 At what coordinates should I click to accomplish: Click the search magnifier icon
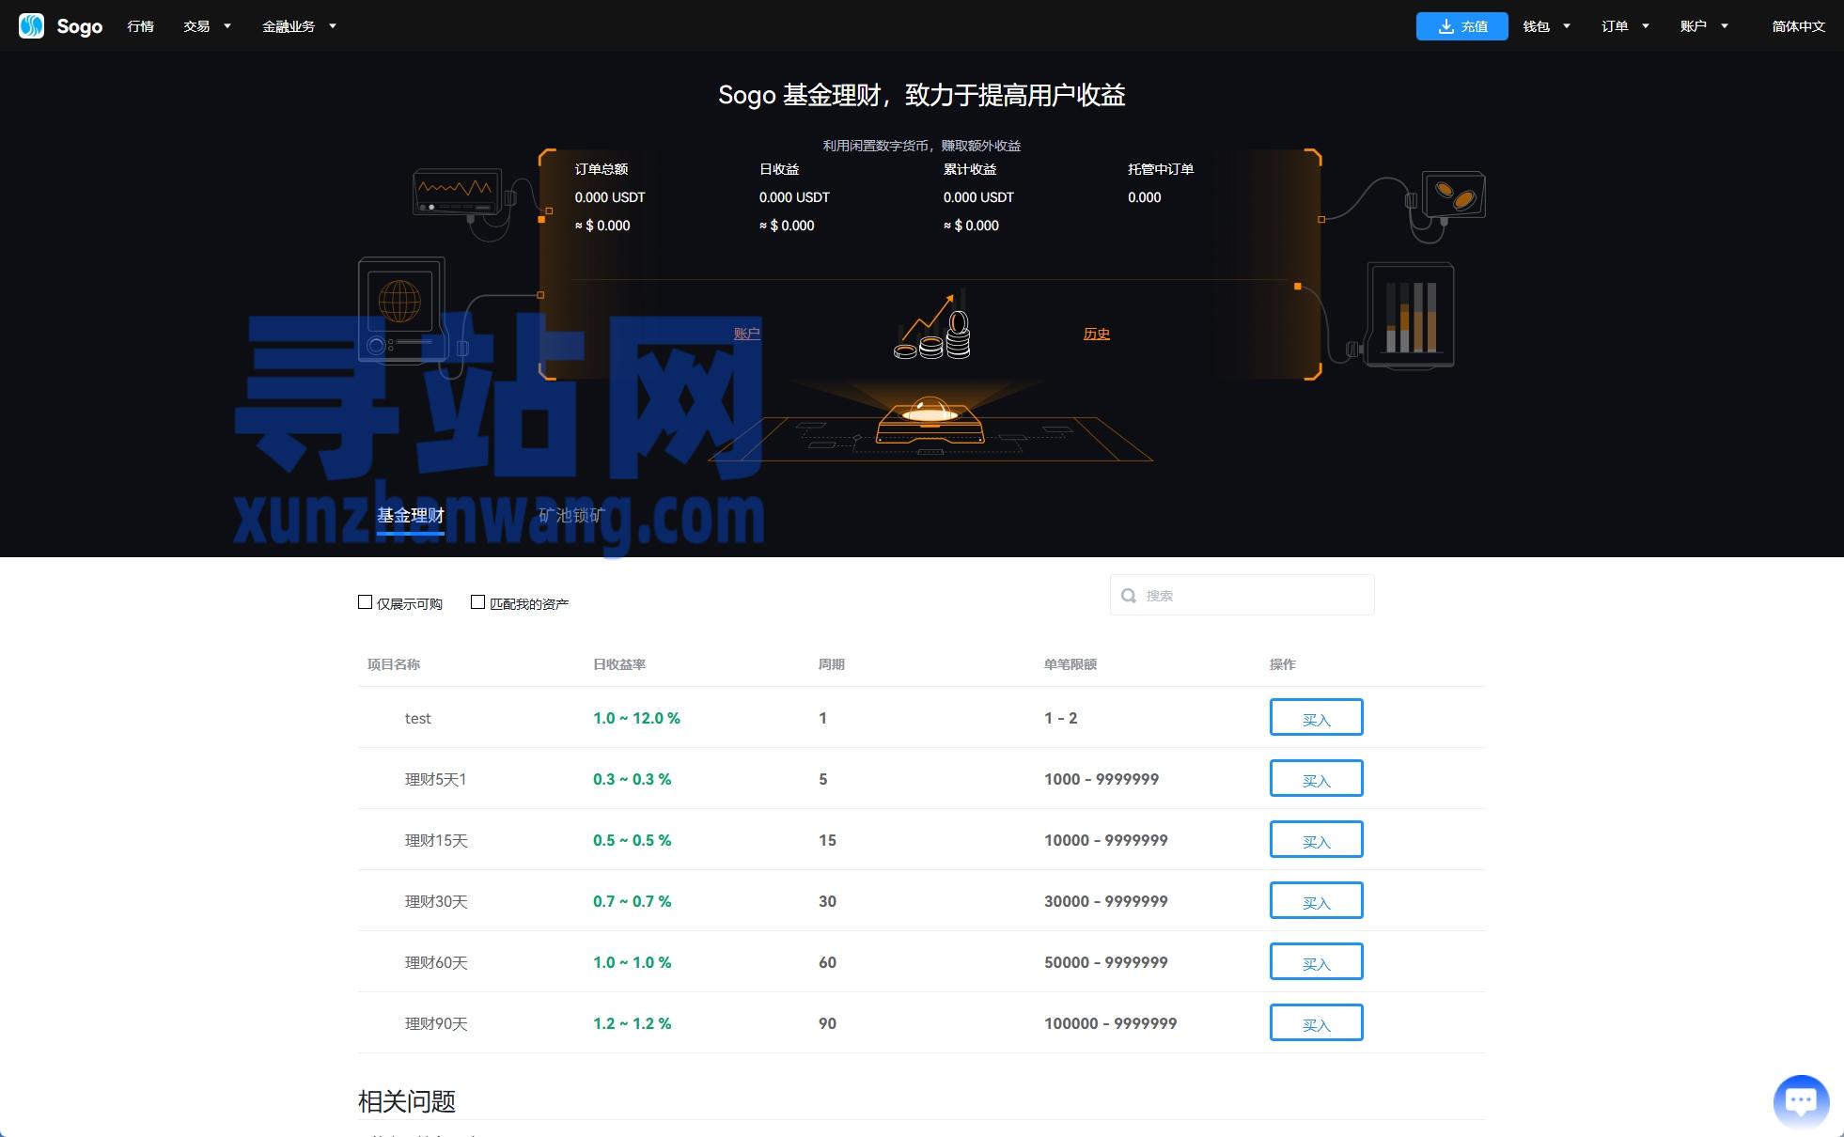pyautogui.click(x=1129, y=596)
